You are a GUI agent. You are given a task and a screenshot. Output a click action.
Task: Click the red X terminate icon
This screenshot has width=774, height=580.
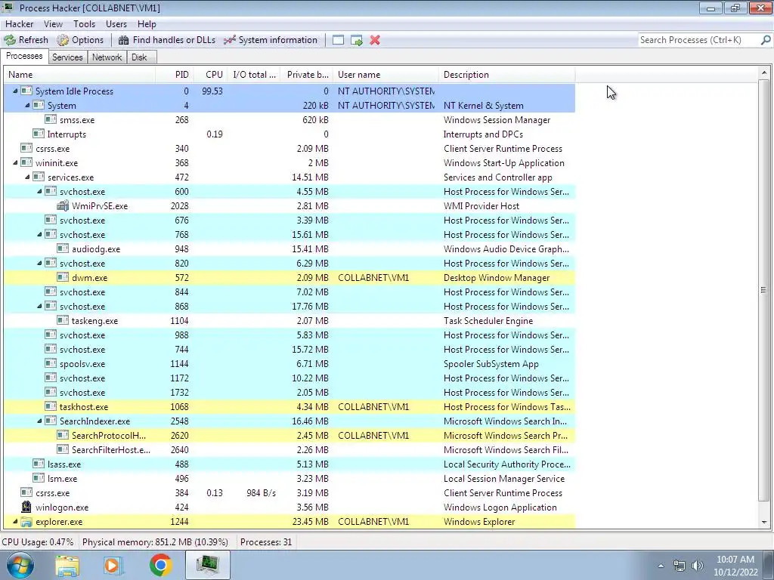pos(375,40)
